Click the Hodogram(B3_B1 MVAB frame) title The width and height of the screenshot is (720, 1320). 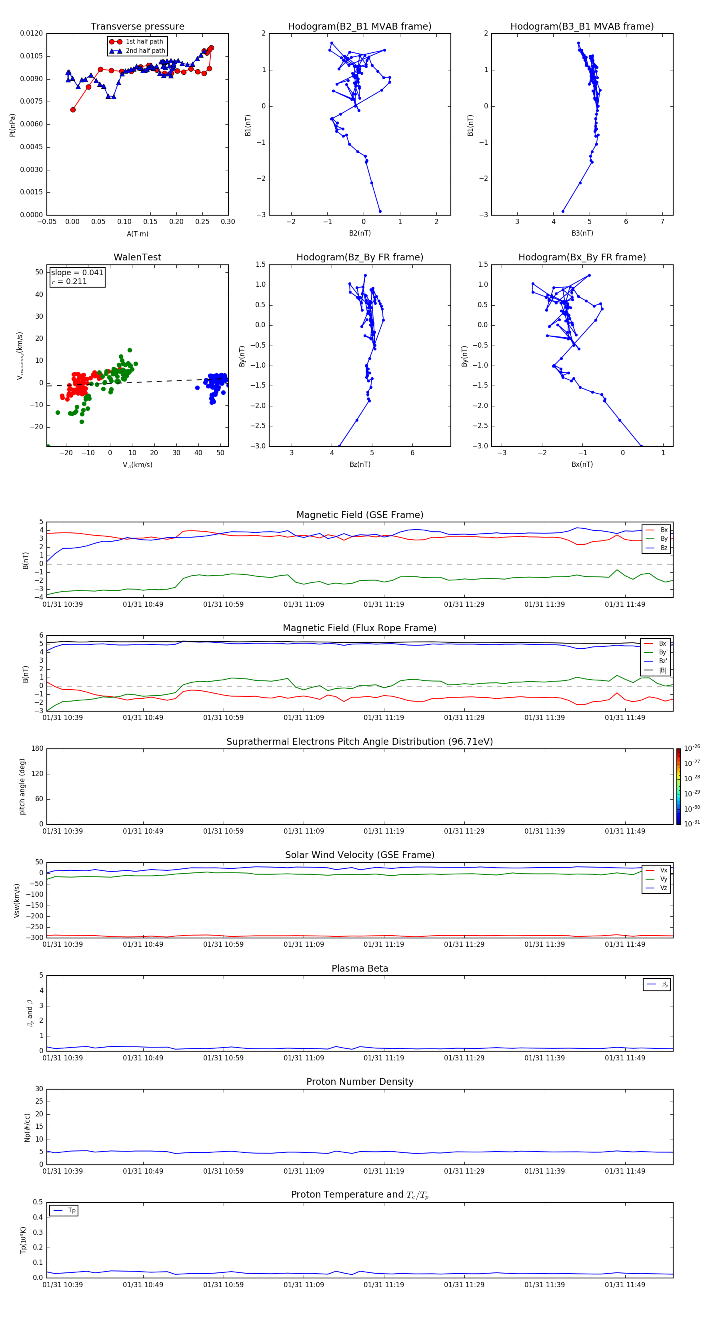coord(582,27)
